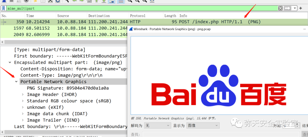Click Wireshark icon in PNG dialog title
This screenshot has width=308, height=137.
[131, 29]
